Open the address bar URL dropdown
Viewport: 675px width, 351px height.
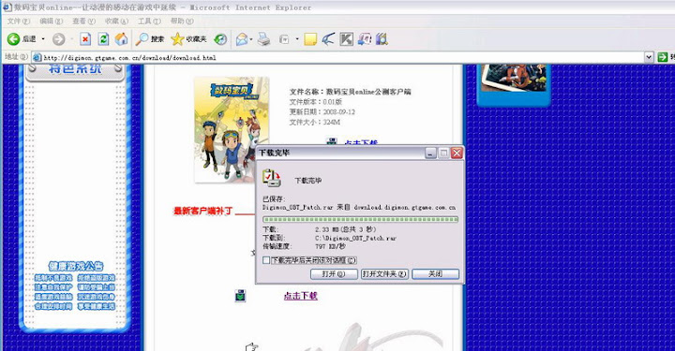649,57
